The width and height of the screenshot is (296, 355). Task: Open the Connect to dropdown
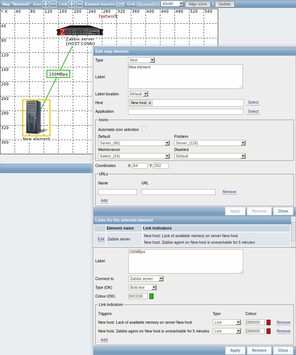(x=146, y=279)
